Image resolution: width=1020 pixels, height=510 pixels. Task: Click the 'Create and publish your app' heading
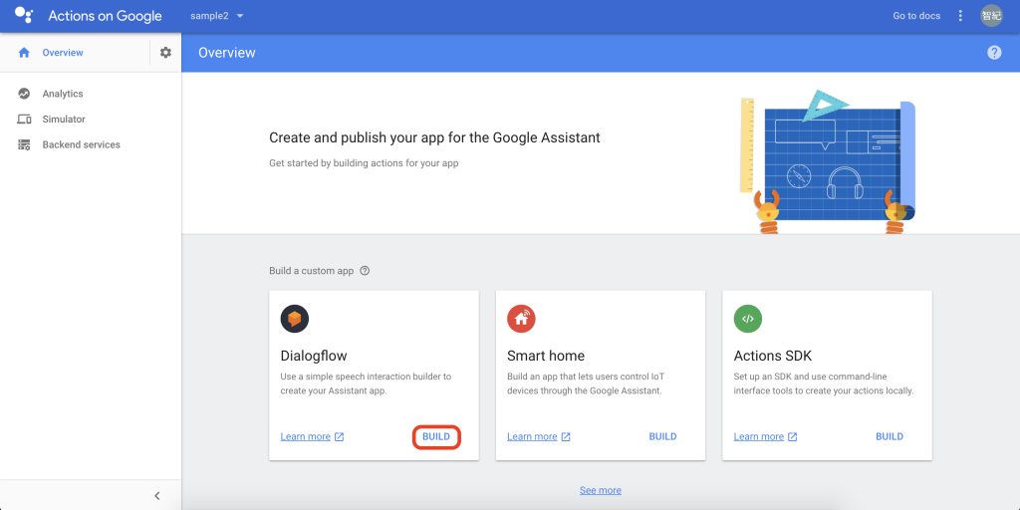click(x=434, y=137)
